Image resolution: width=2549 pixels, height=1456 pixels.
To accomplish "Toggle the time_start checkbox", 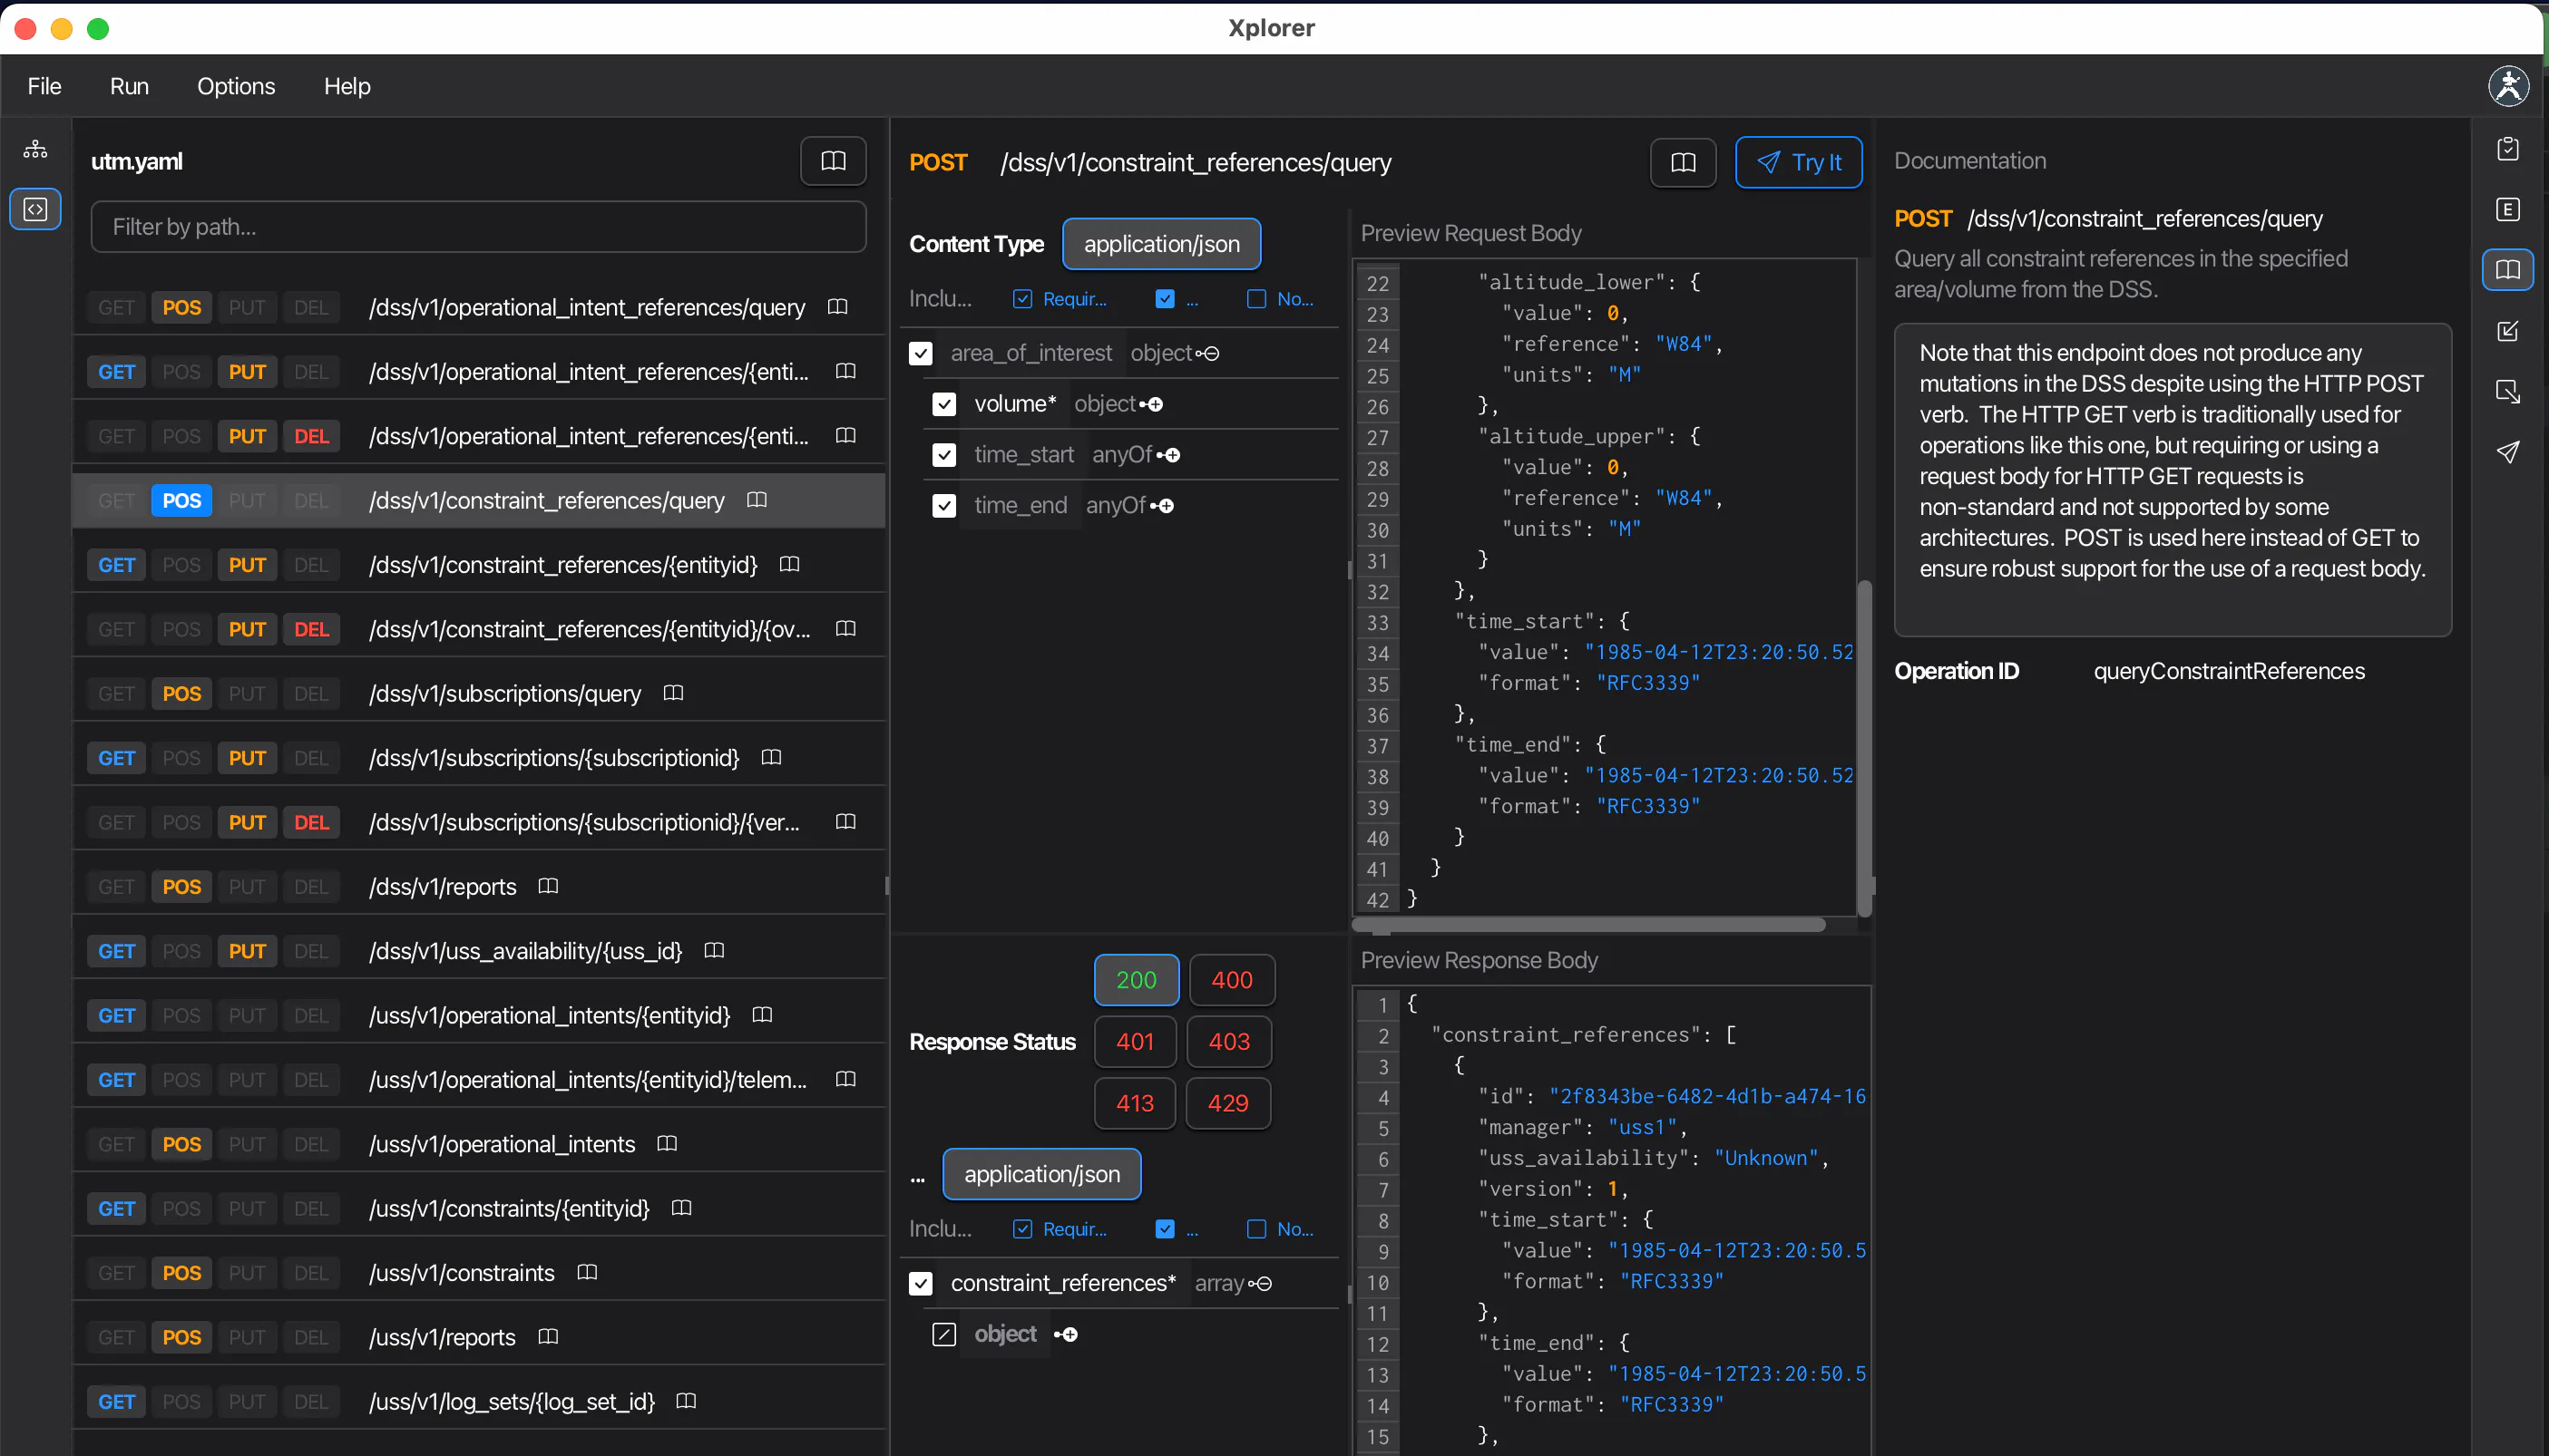I will pos(943,455).
